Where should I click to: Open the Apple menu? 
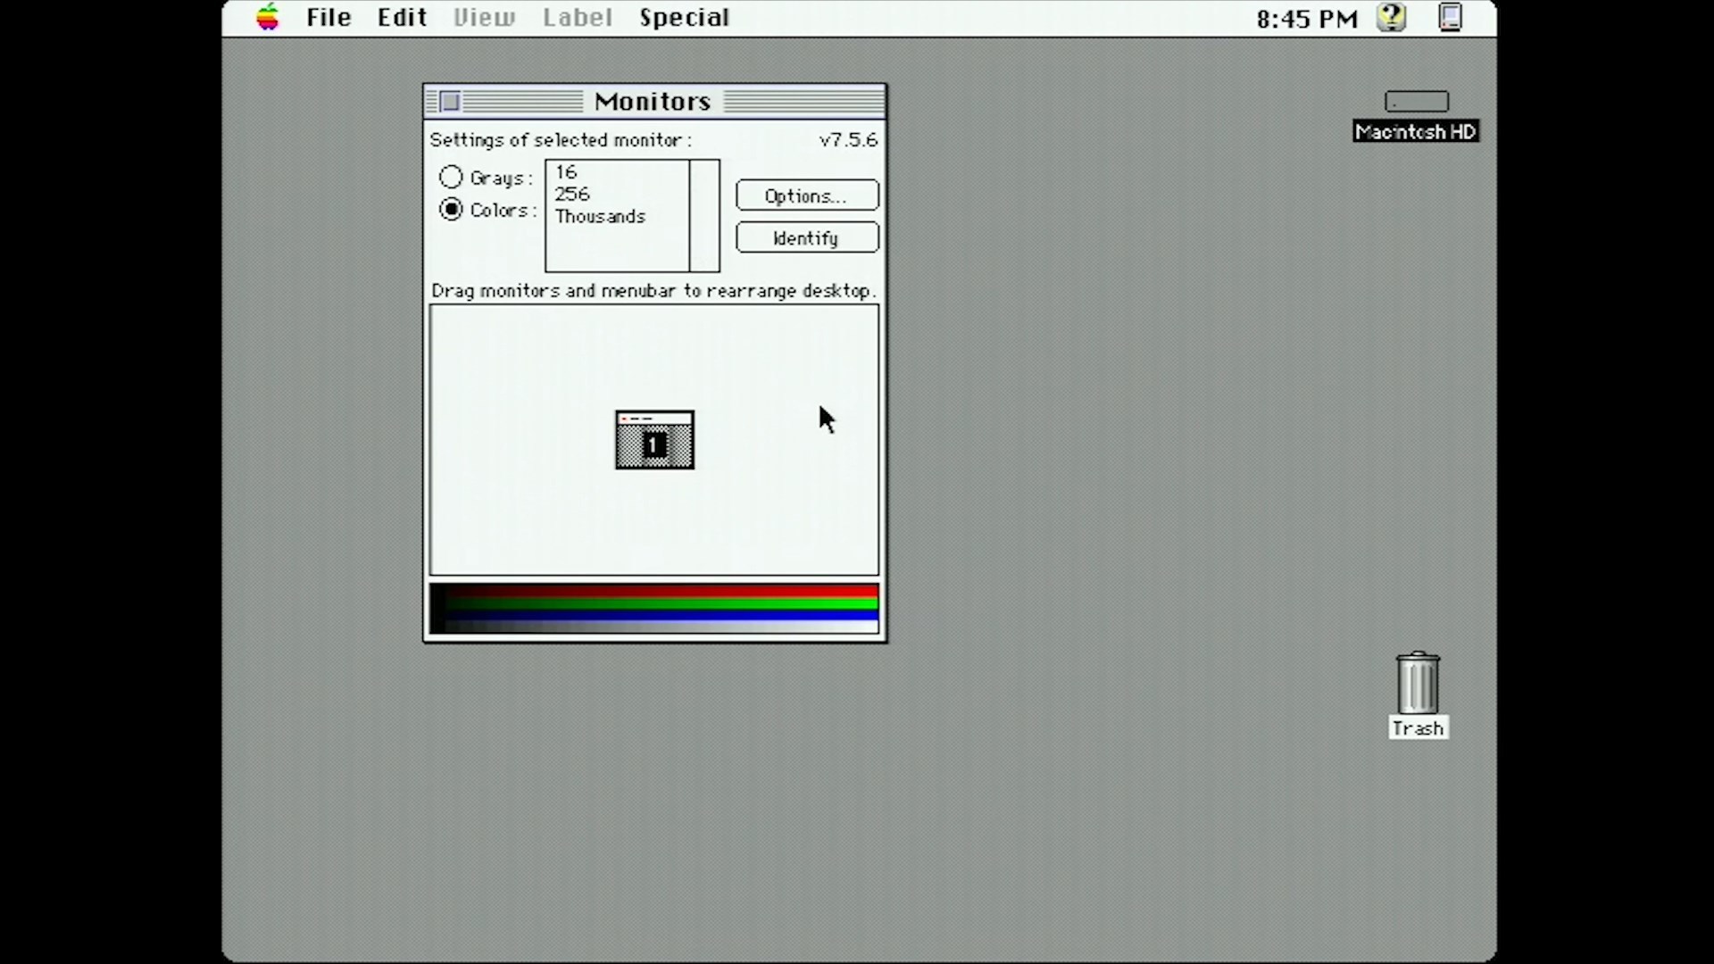point(268,17)
